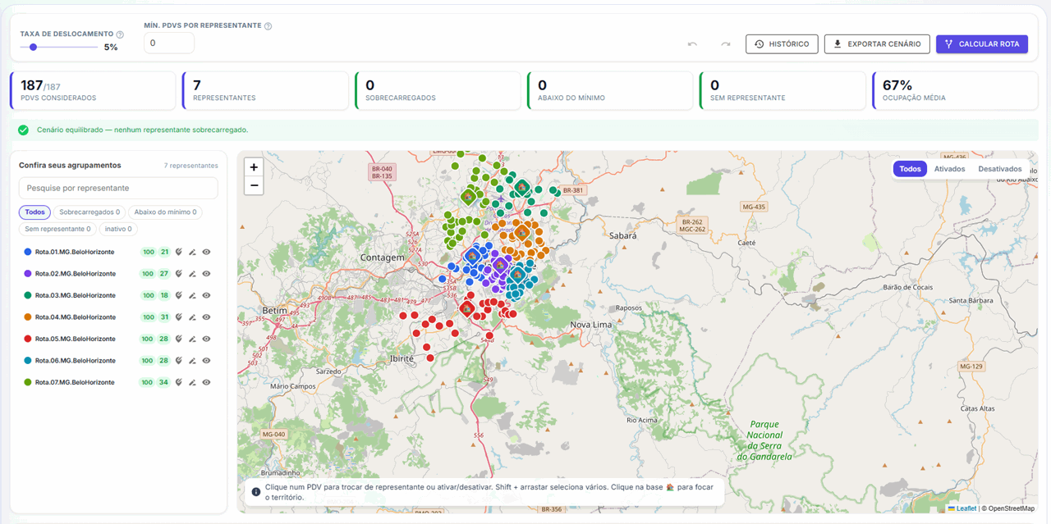Click help icon beside Taxa de Deslocamento
The width and height of the screenshot is (1051, 524).
(120, 34)
